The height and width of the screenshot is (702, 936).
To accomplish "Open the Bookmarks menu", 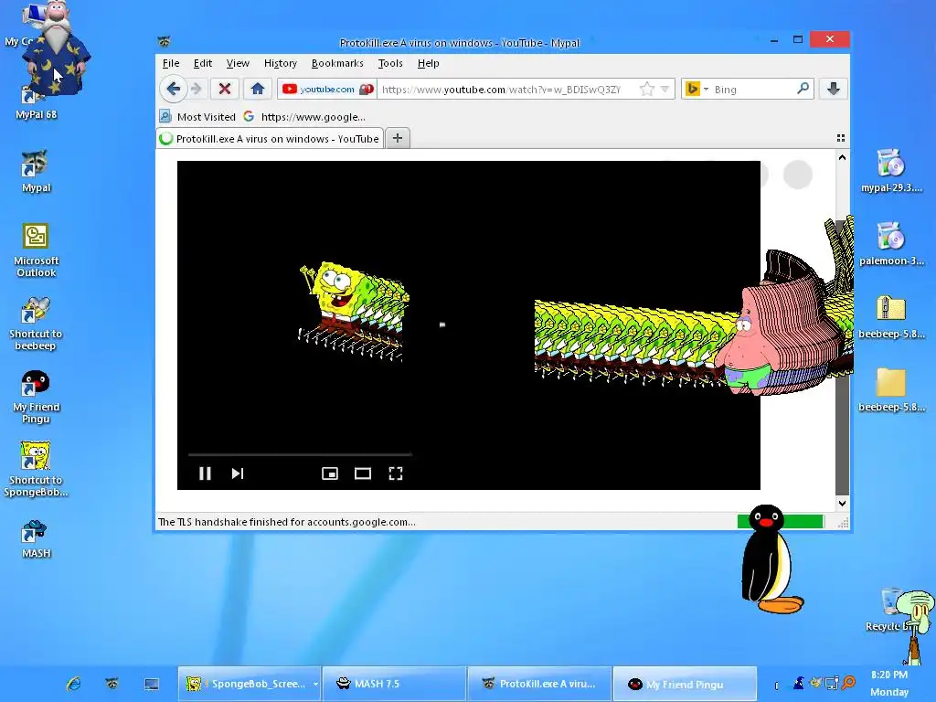I will (337, 63).
